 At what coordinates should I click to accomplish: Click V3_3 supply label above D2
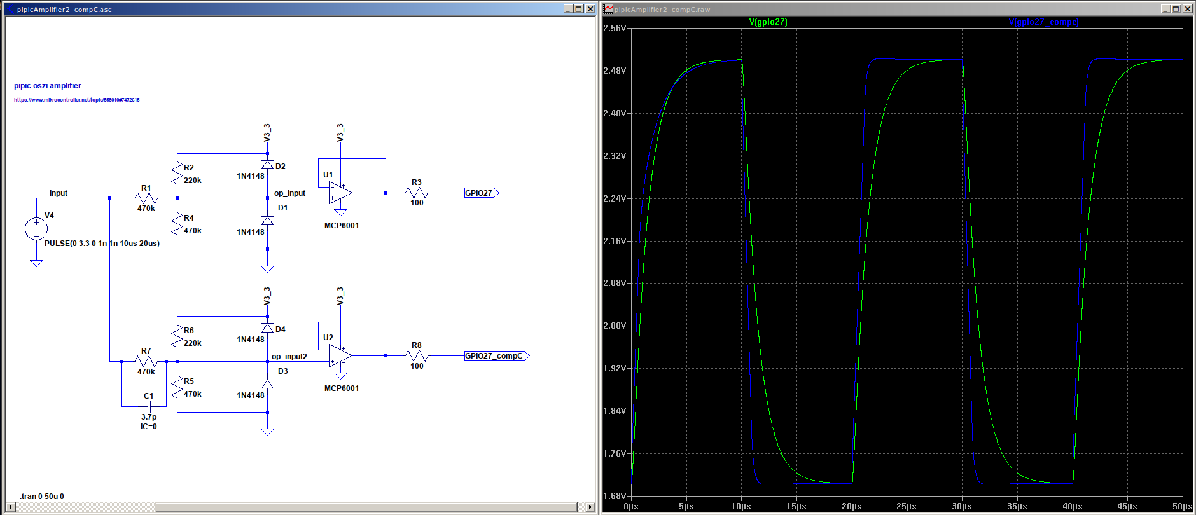[x=267, y=132]
